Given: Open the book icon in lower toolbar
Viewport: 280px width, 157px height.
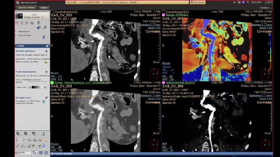Looking at the screenshot, I should point(43,134).
